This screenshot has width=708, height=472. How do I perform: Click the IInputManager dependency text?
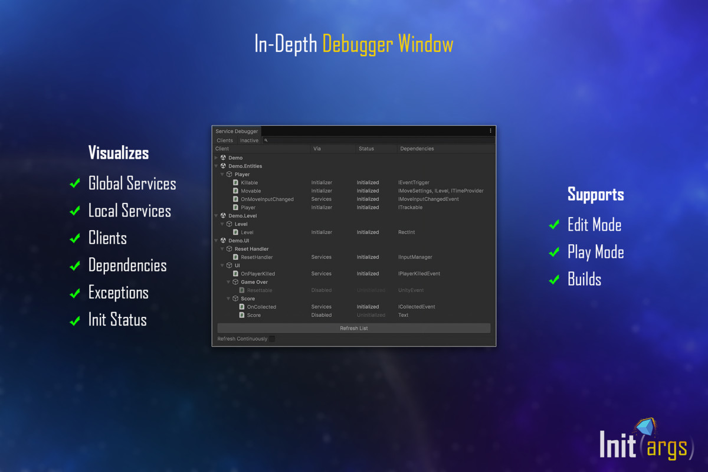tap(415, 257)
